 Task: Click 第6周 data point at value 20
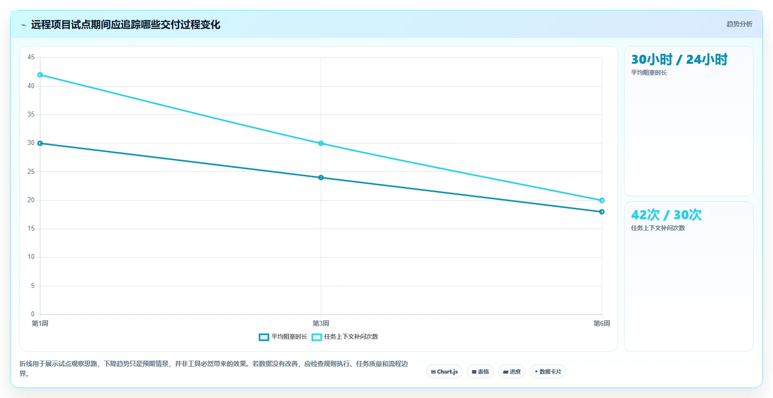[x=602, y=200]
